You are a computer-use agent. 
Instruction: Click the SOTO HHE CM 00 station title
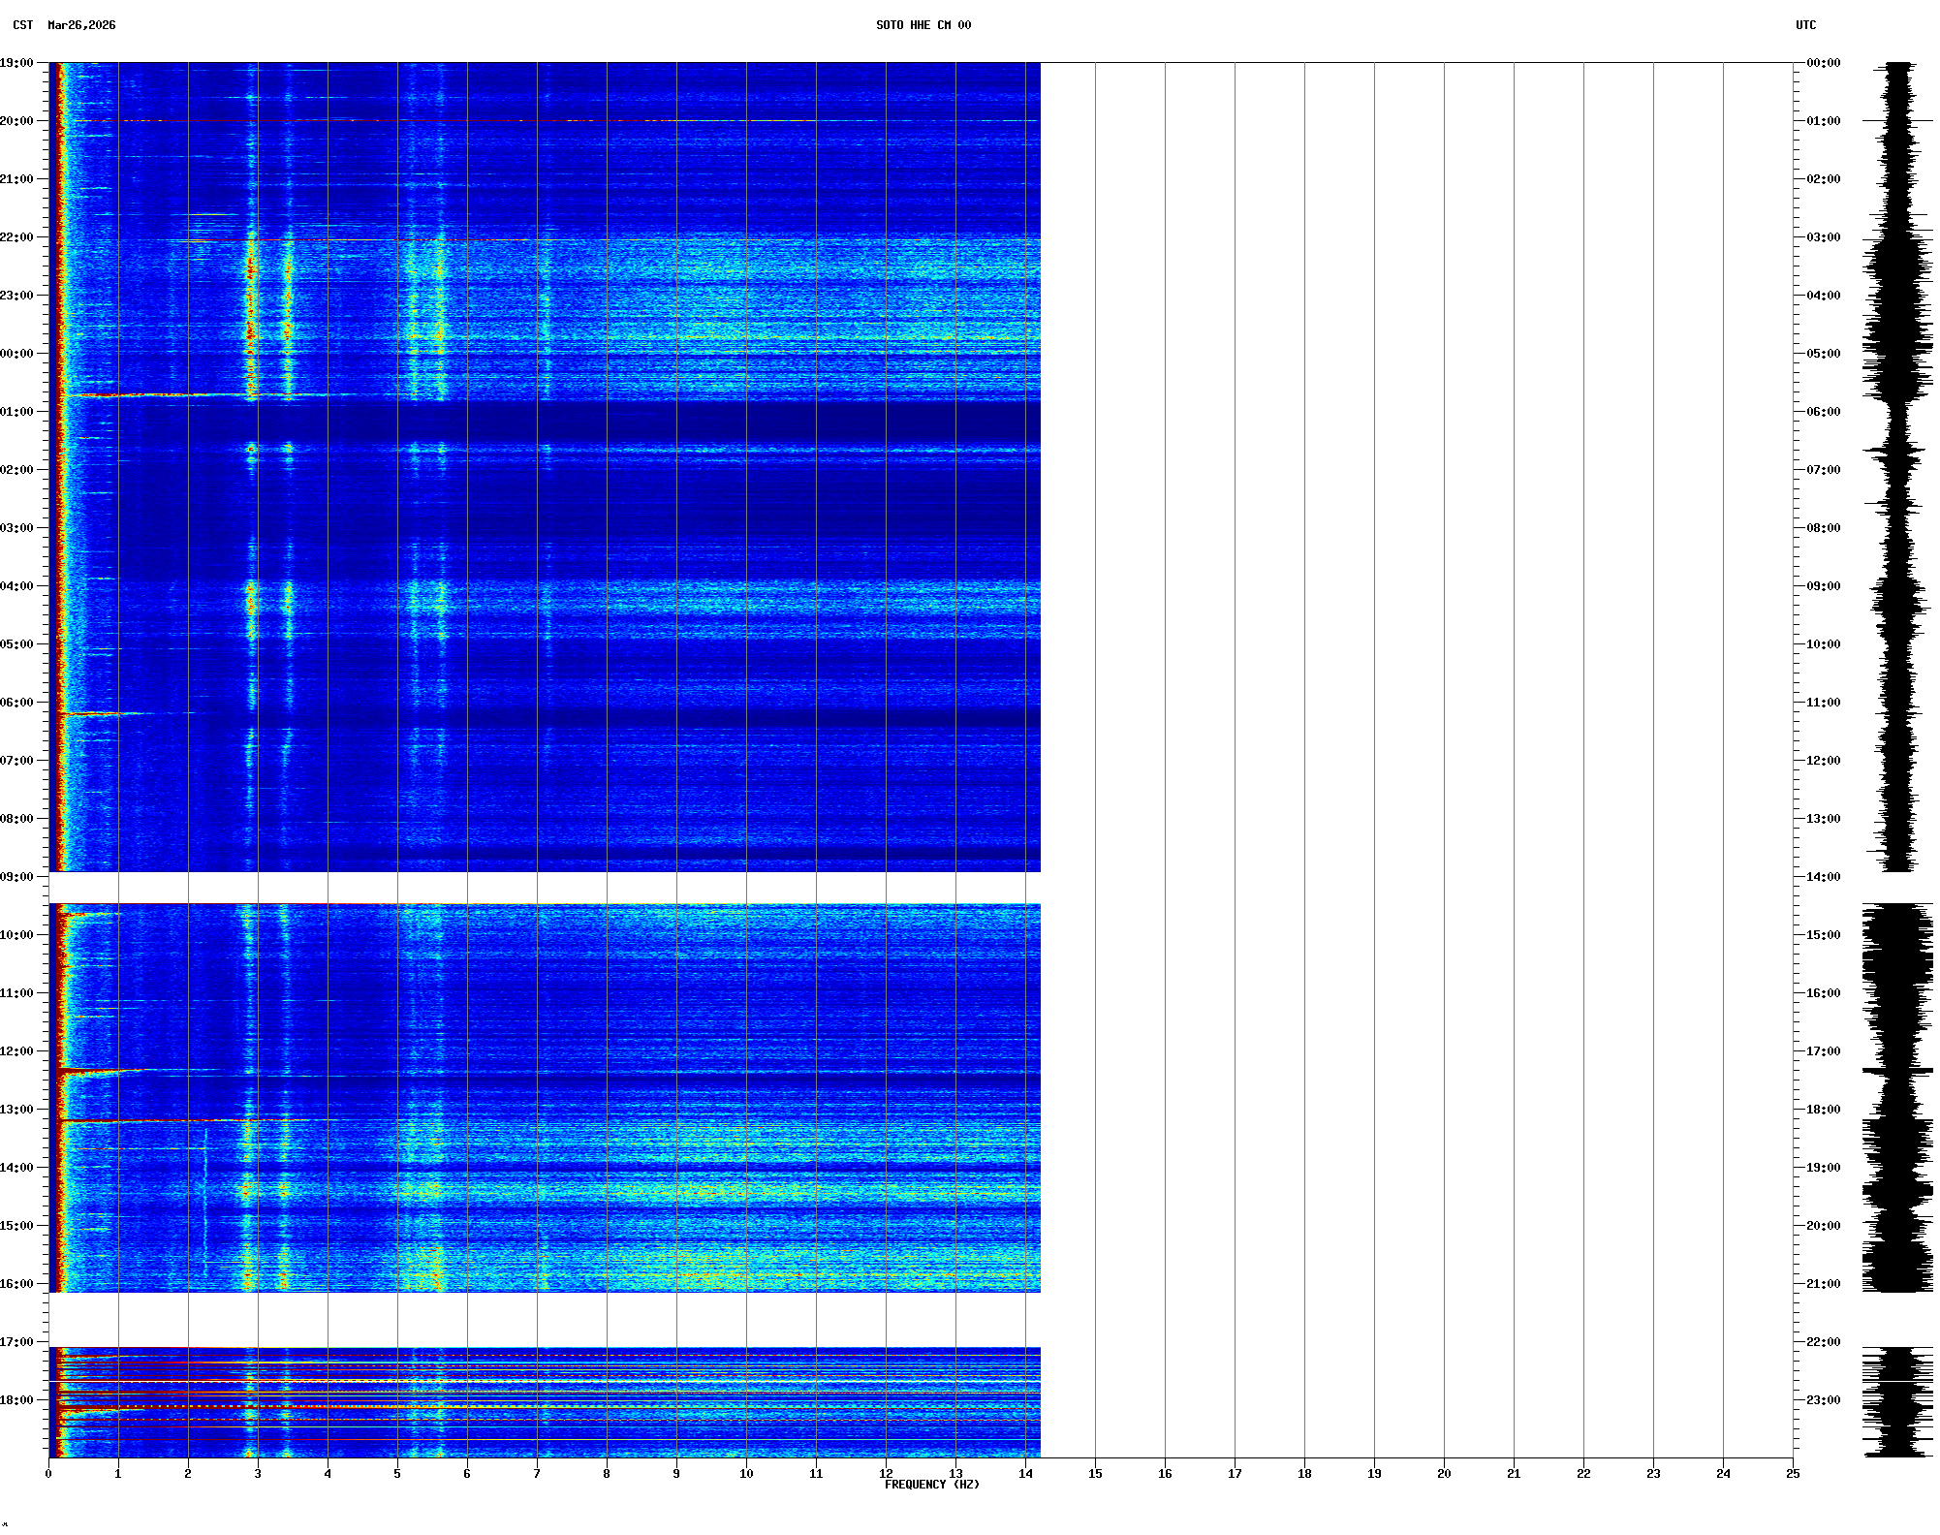(923, 25)
